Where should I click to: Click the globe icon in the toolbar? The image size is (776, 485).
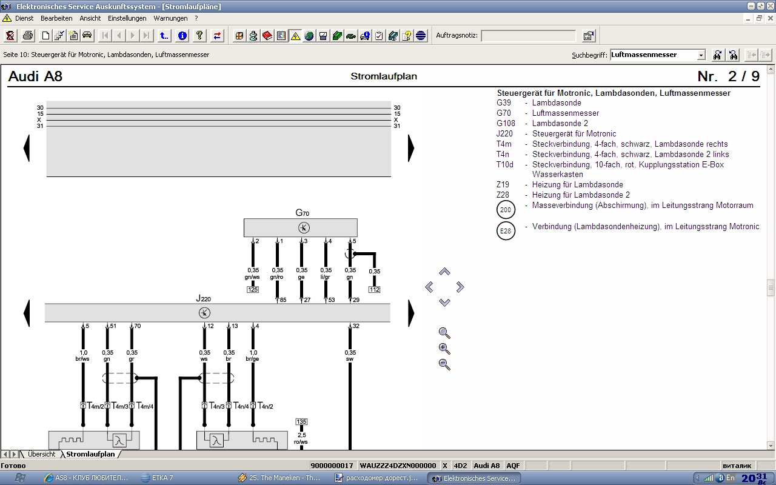[309, 36]
